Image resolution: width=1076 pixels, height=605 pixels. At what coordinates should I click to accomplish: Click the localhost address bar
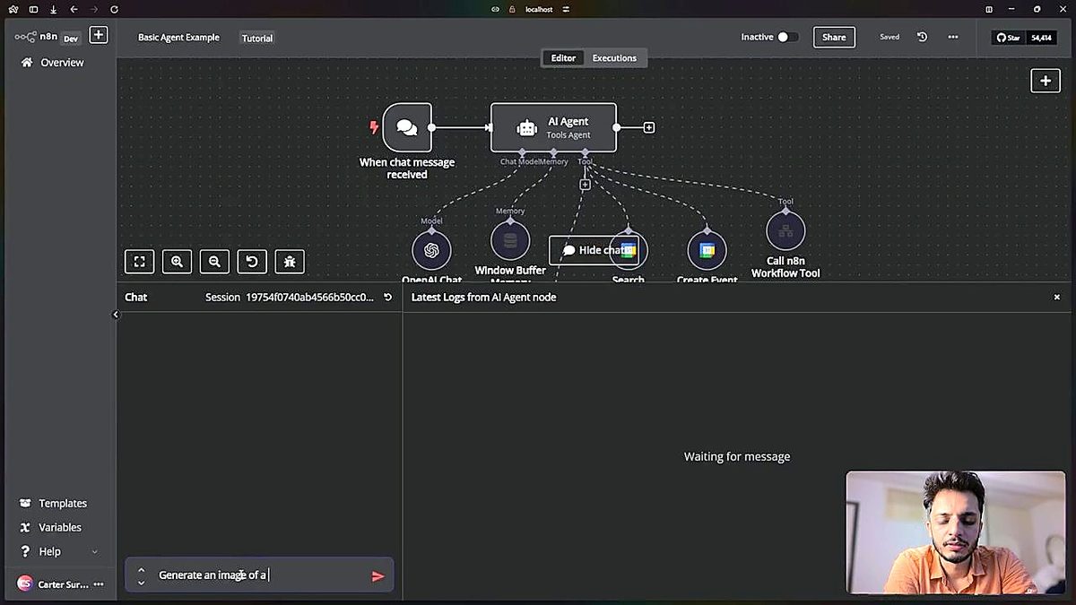541,9
